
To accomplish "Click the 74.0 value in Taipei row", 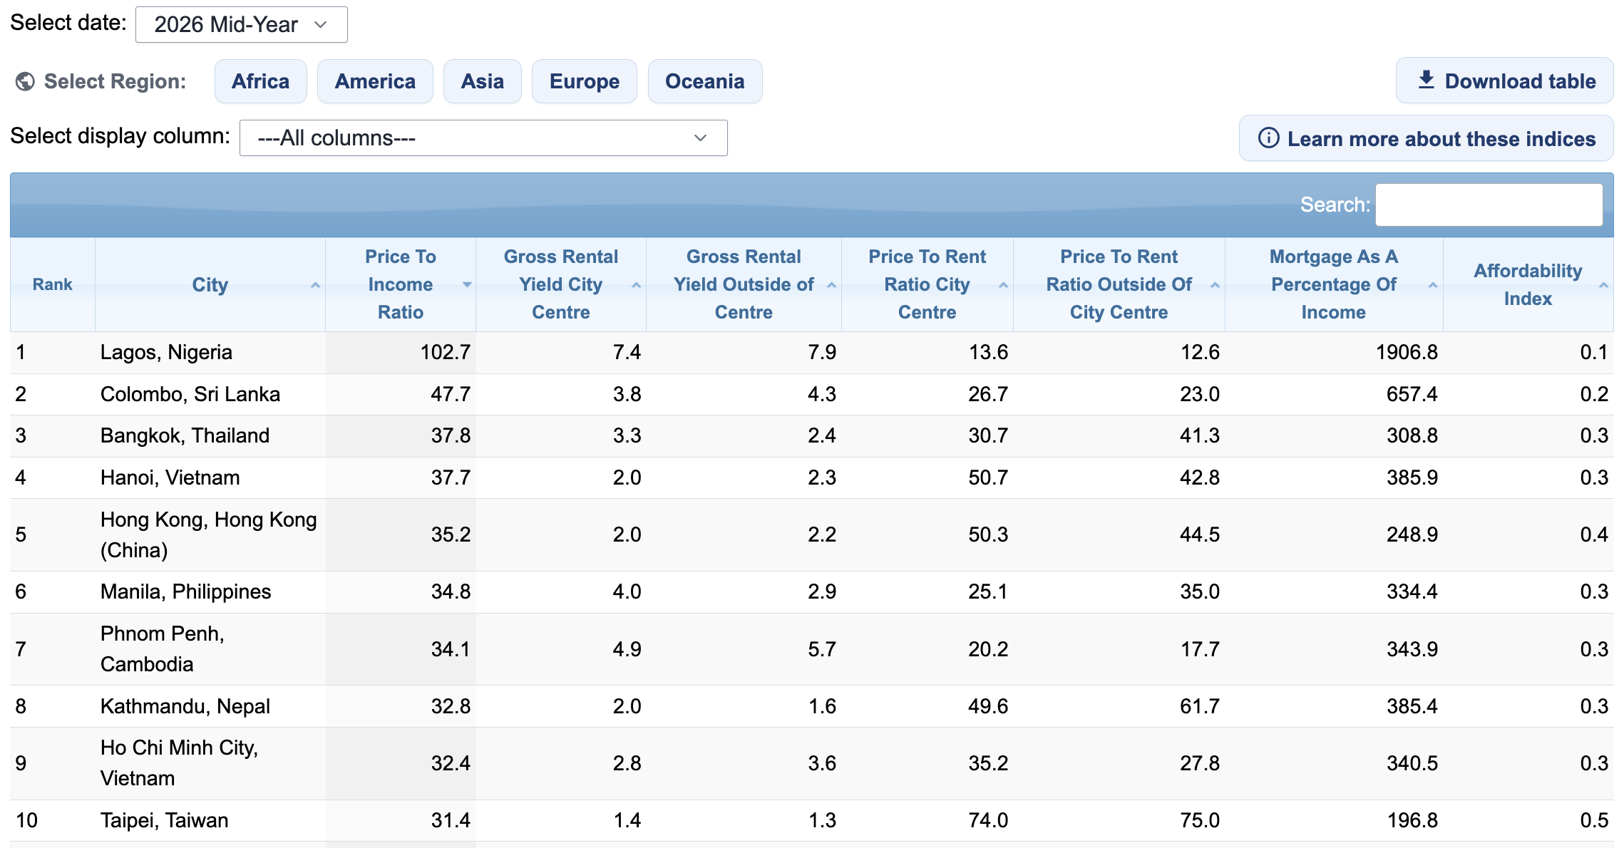I will point(988,820).
